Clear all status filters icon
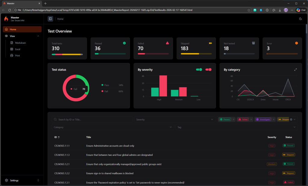308x186 pixels. (291, 119)
